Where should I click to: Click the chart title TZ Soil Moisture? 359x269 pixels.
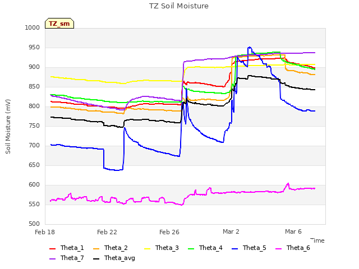coord(179,6)
